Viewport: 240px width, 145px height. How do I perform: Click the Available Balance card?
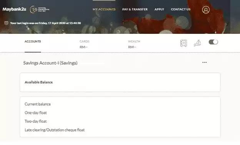click(120, 82)
